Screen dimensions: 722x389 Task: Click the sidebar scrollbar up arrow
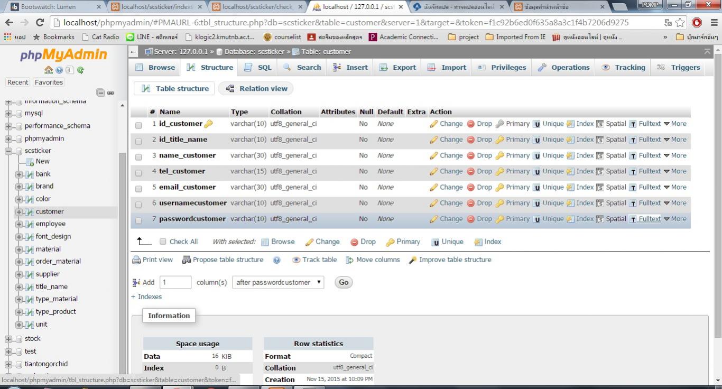(123, 105)
